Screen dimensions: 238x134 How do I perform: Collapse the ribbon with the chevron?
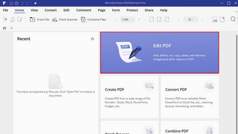pyautogui.click(x=236, y=12)
